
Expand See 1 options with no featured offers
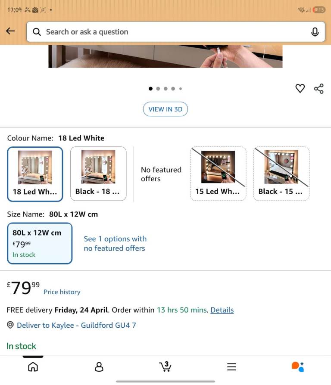point(115,243)
